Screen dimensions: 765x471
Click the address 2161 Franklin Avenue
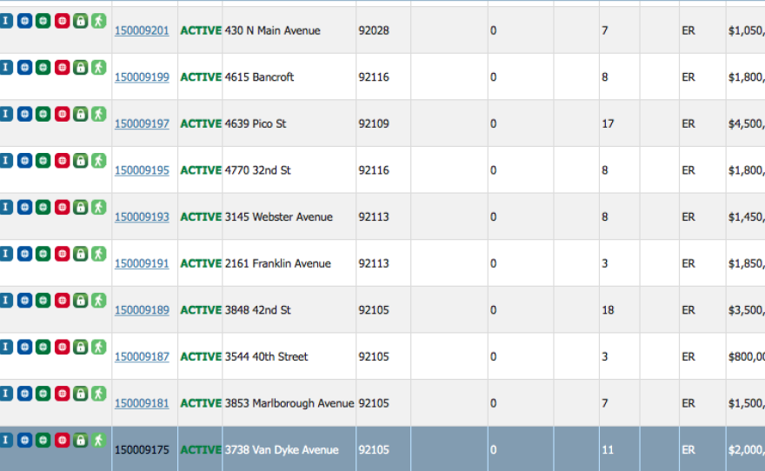pyautogui.click(x=278, y=264)
